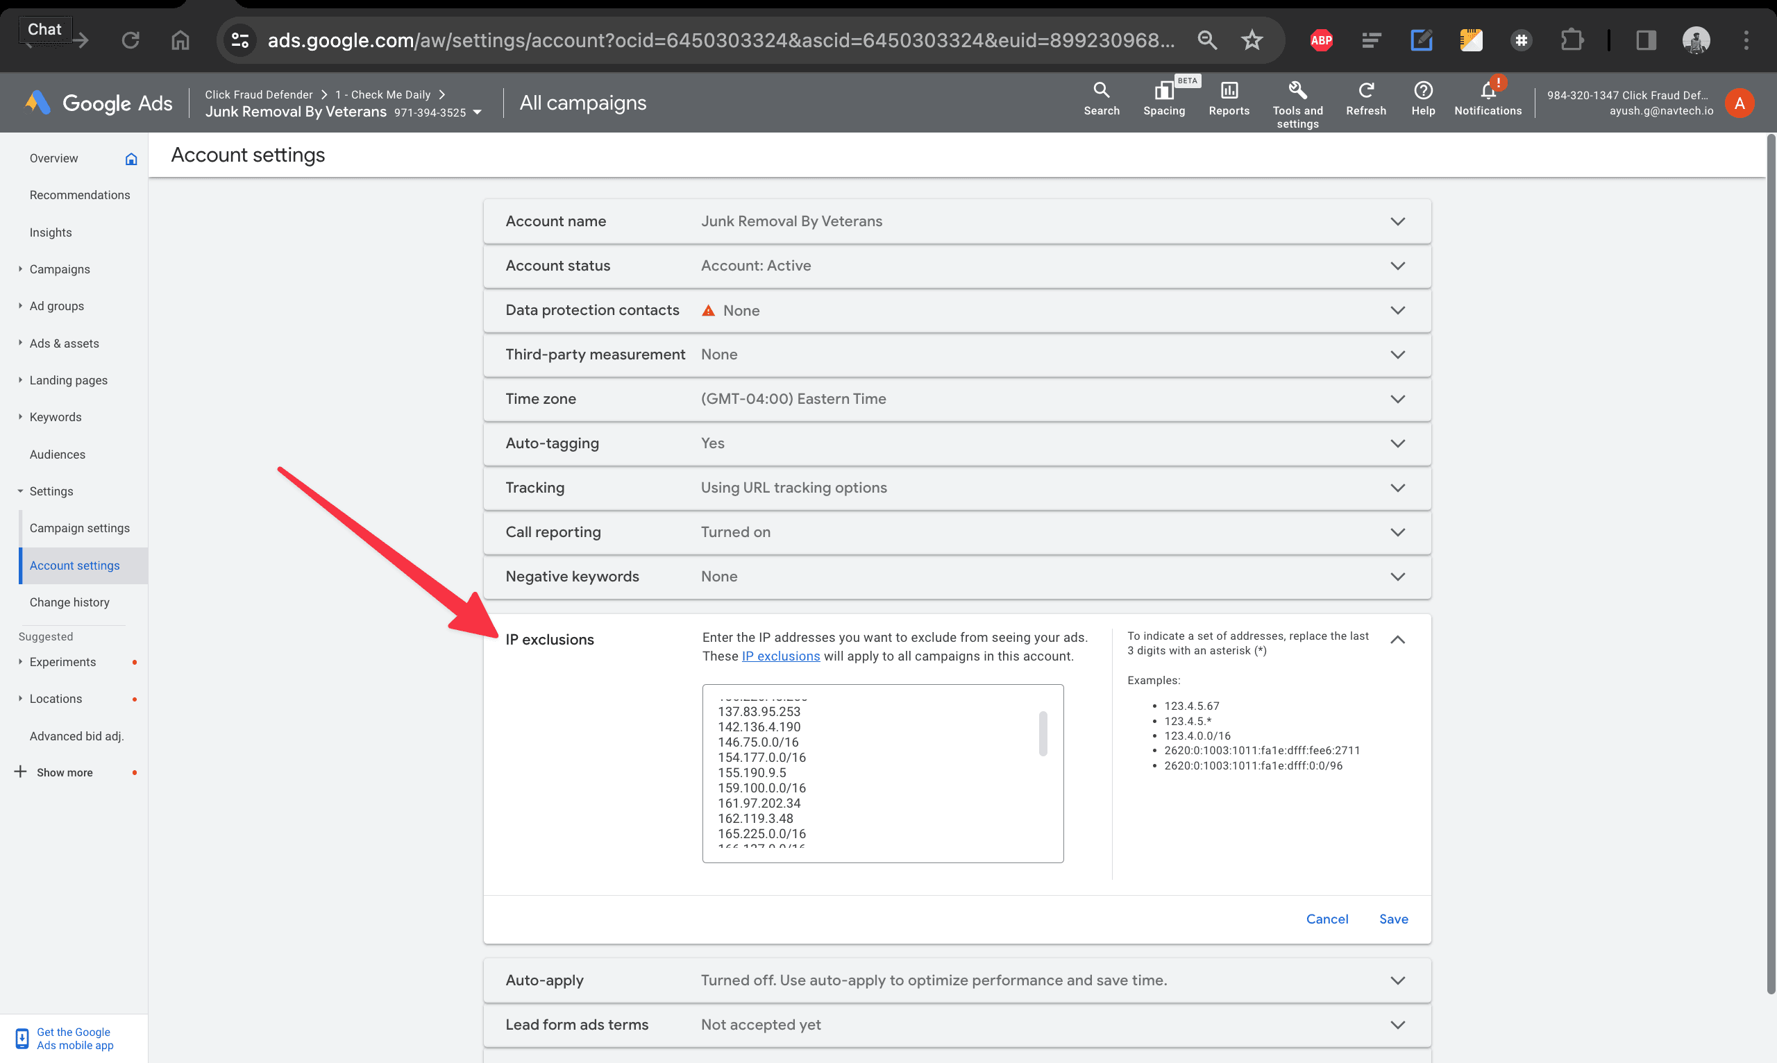Click the Spacing beta icon
The width and height of the screenshot is (1777, 1063).
pos(1163,91)
